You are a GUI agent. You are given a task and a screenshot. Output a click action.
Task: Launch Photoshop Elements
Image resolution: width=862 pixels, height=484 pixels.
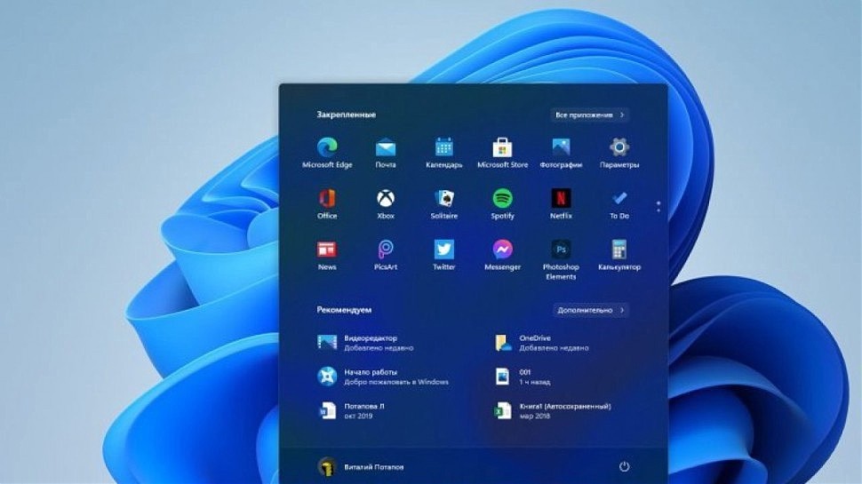coord(561,260)
